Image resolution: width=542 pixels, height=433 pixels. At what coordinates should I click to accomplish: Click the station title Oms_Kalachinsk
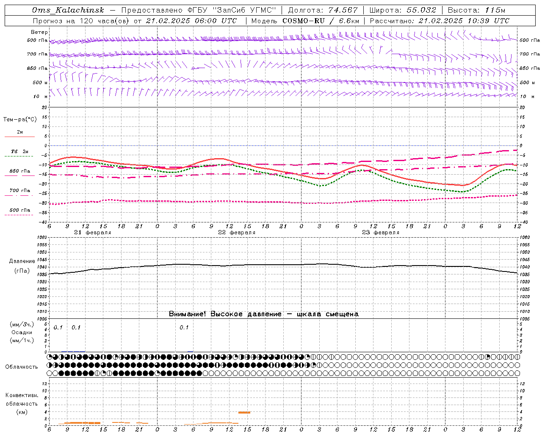coord(68,10)
